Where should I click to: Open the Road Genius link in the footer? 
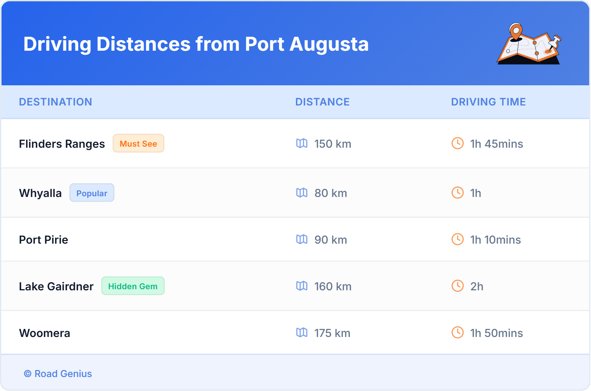pyautogui.click(x=58, y=374)
